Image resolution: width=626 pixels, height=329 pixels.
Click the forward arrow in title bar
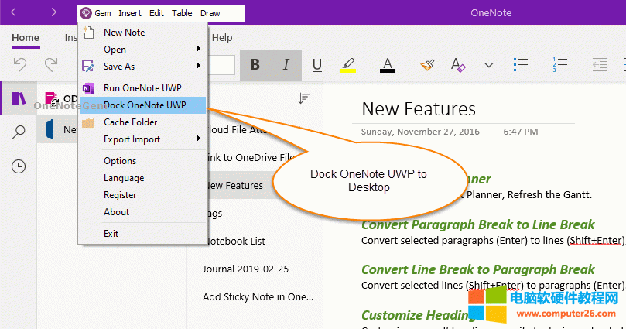coord(51,12)
